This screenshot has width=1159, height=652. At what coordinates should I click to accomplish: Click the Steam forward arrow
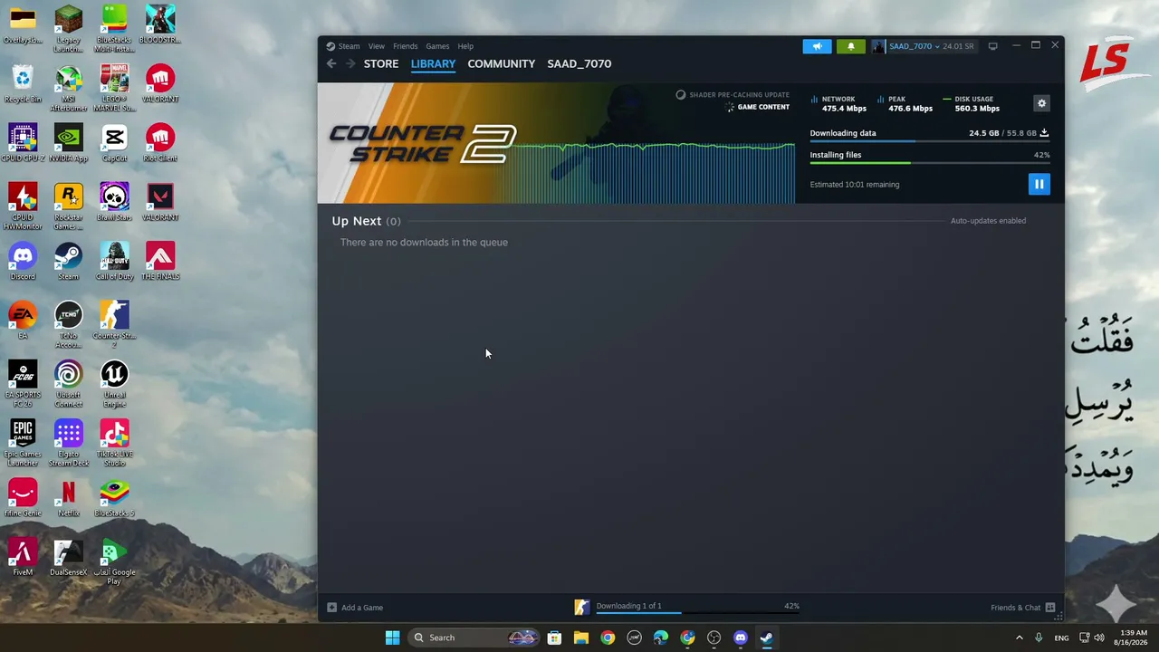click(350, 63)
